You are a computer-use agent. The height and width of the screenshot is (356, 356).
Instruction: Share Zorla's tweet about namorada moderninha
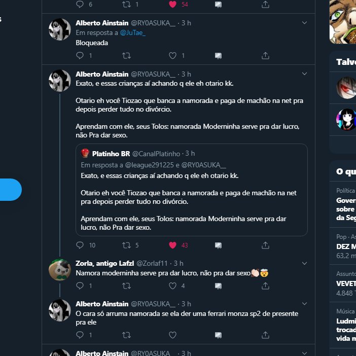point(265,286)
